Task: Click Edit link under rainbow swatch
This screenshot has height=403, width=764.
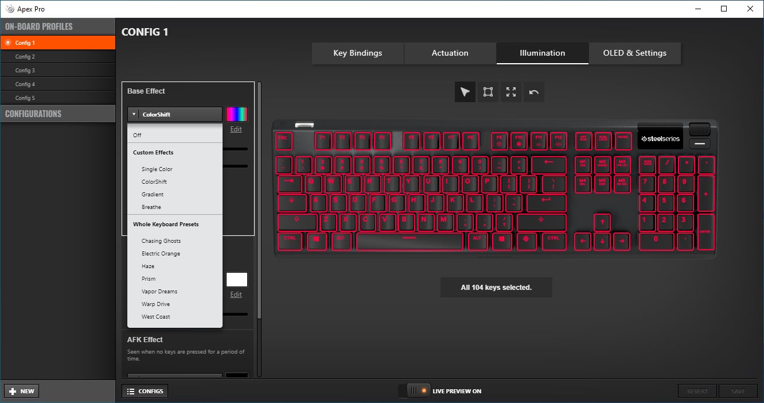Action: [x=236, y=129]
